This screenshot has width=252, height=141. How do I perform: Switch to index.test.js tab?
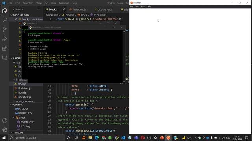[x=78, y=9]
